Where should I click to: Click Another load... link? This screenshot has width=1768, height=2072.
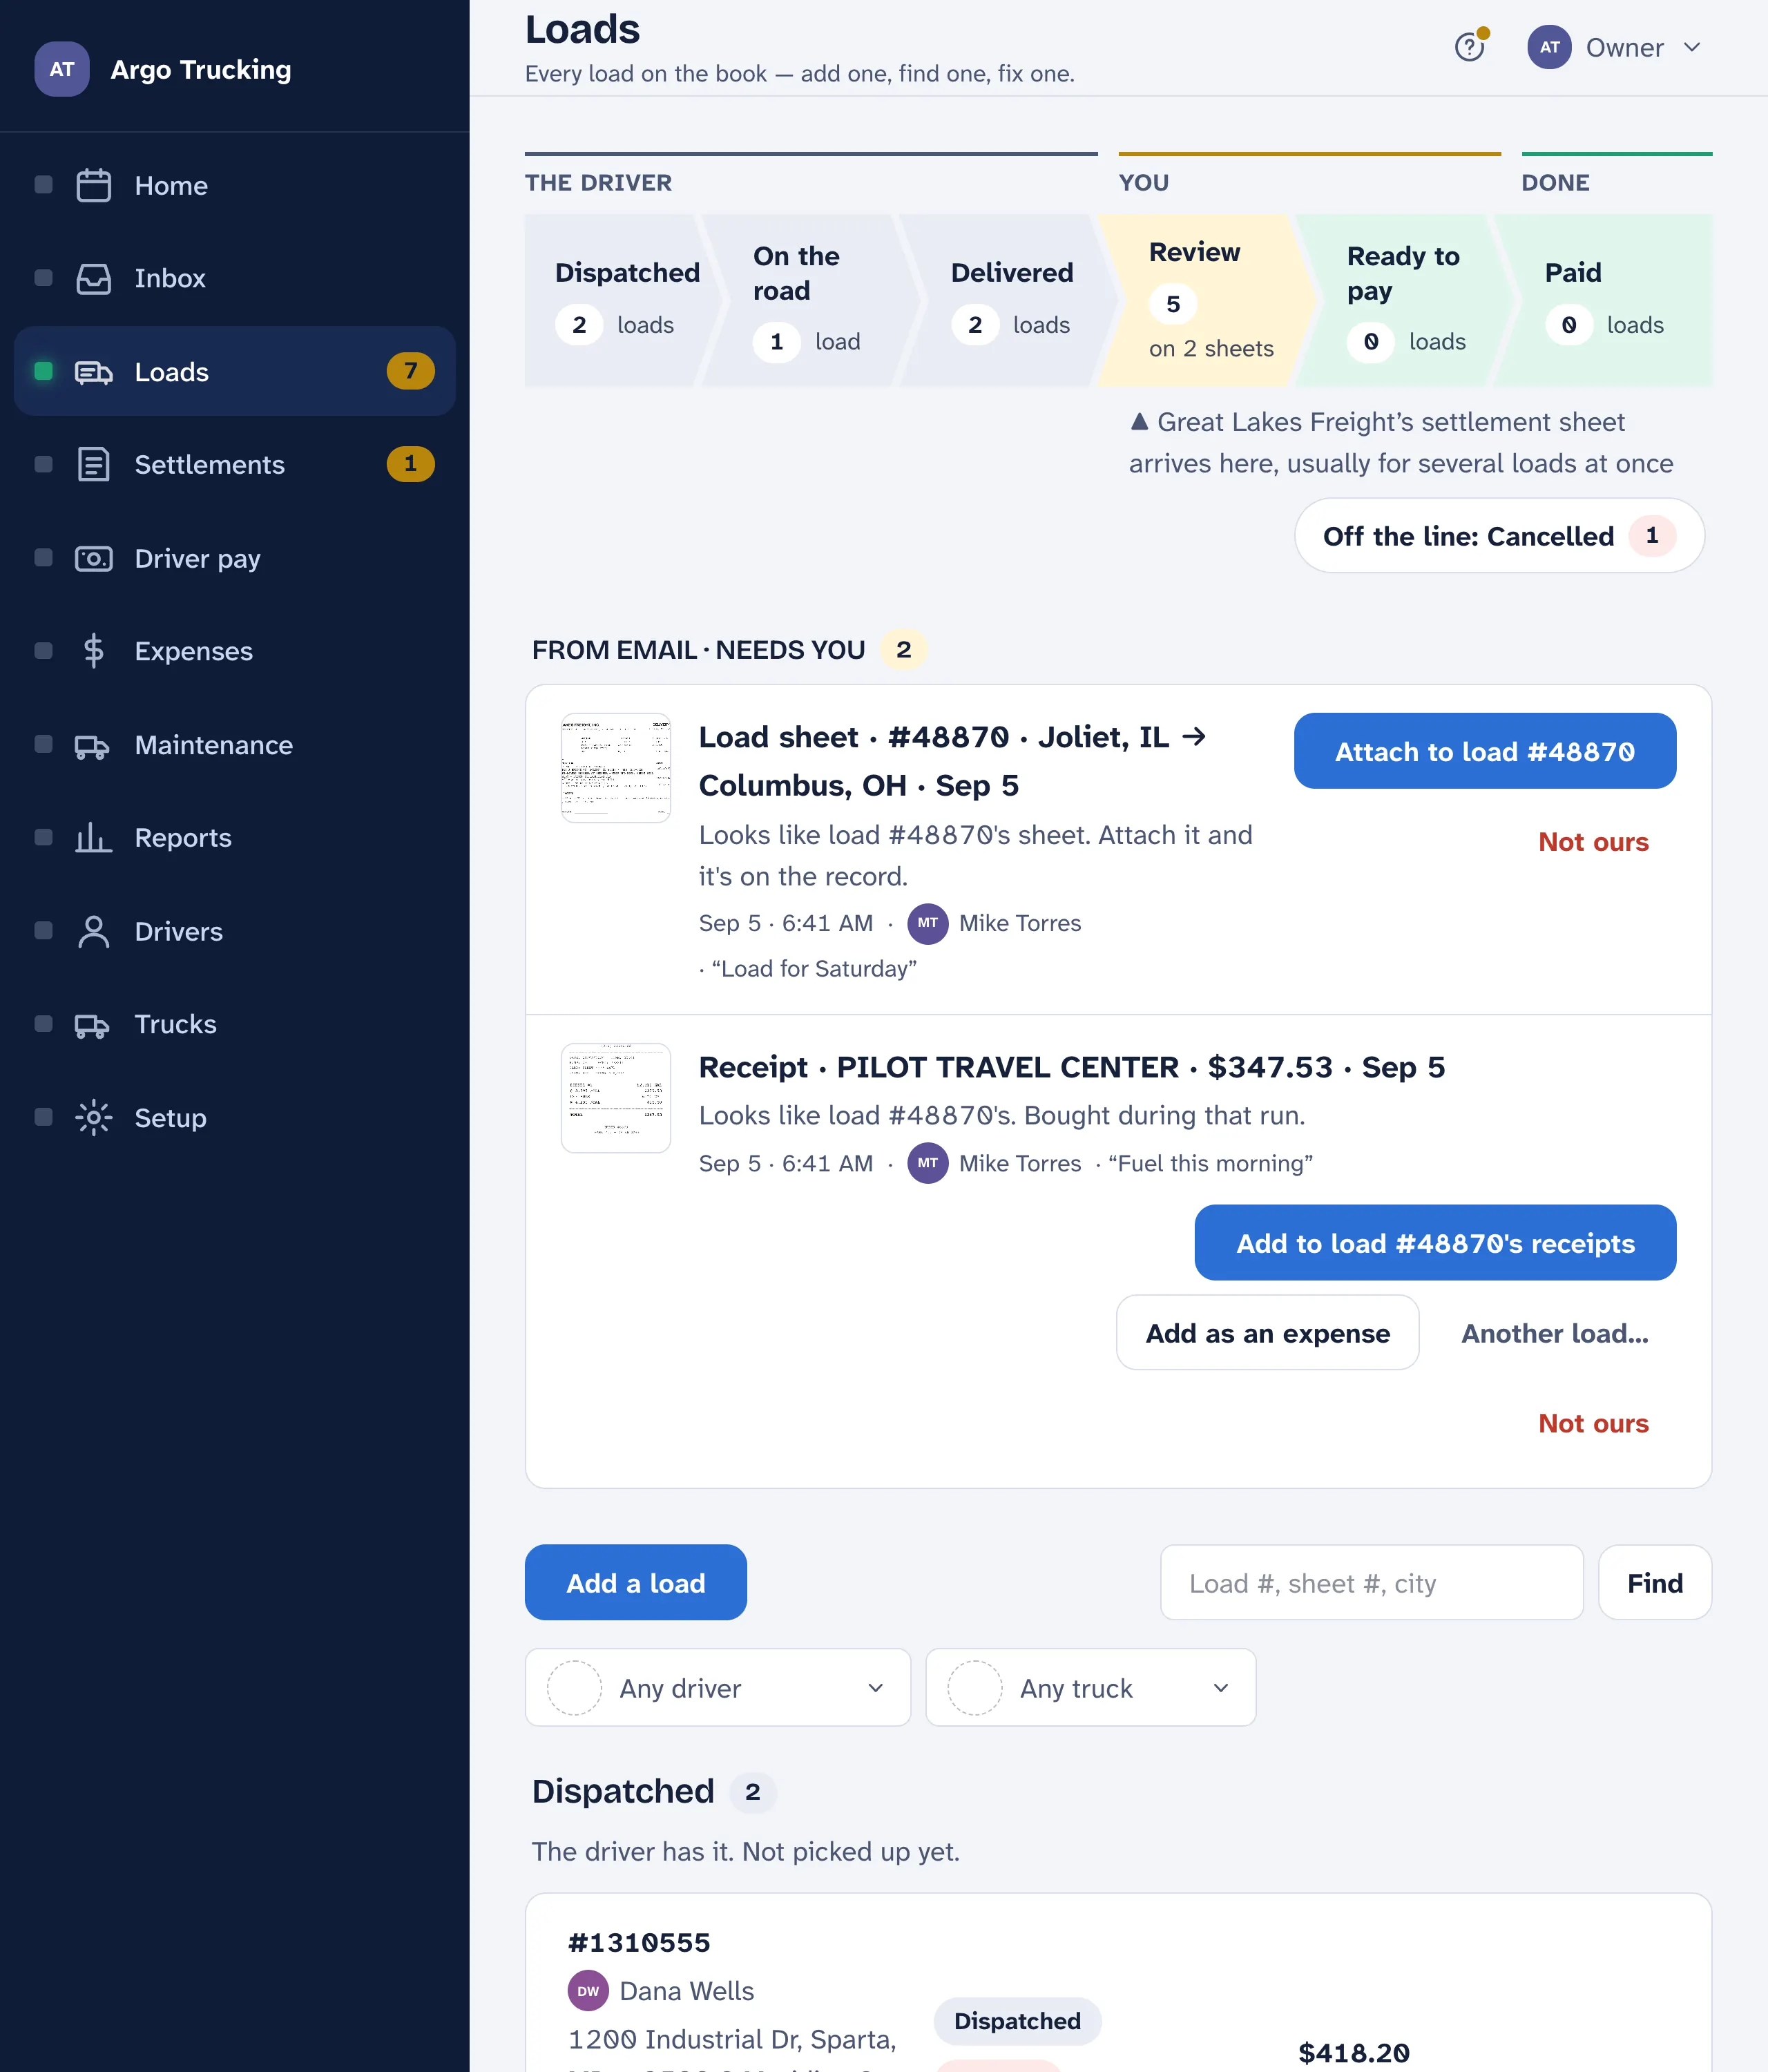(x=1555, y=1333)
